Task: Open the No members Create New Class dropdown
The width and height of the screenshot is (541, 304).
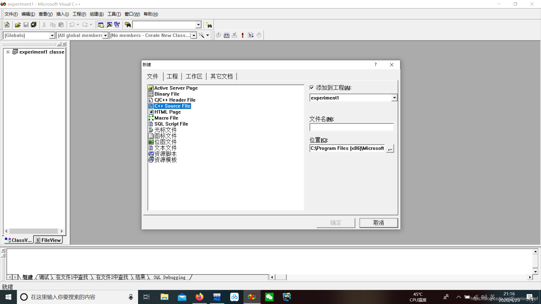Action: click(x=194, y=35)
